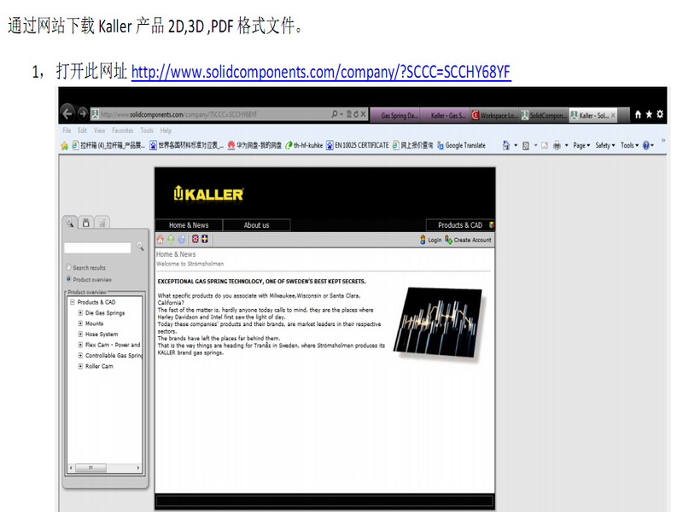This screenshot has height=512, width=683.
Task: Open the About us navigation tab
Action: coord(256,225)
